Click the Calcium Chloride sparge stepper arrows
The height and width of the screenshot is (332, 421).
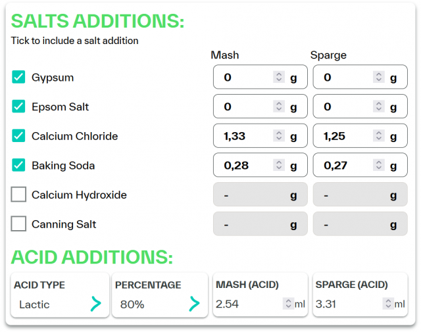click(379, 136)
